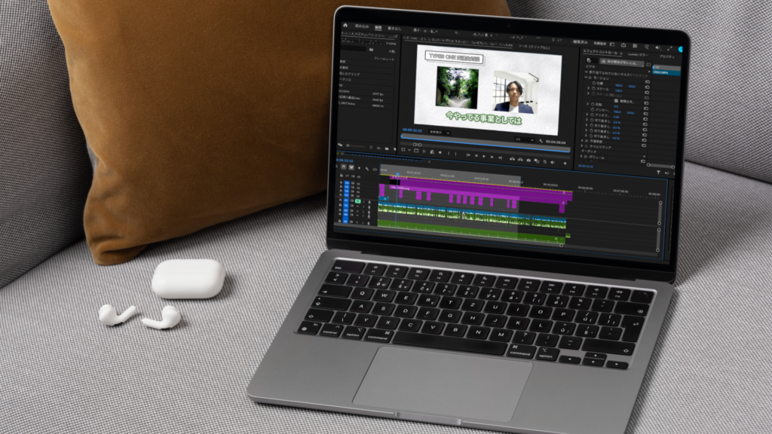Click the filter funnel icon below Effect Controls
The width and height of the screenshot is (772, 434).
(x=658, y=171)
